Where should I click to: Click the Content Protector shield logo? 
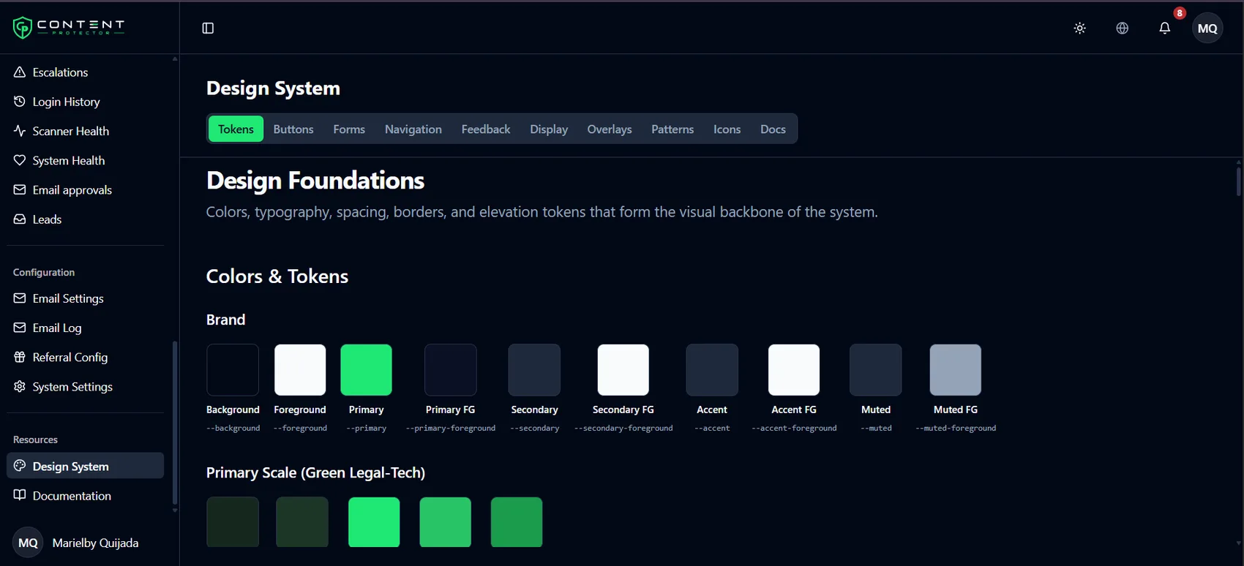coord(23,28)
